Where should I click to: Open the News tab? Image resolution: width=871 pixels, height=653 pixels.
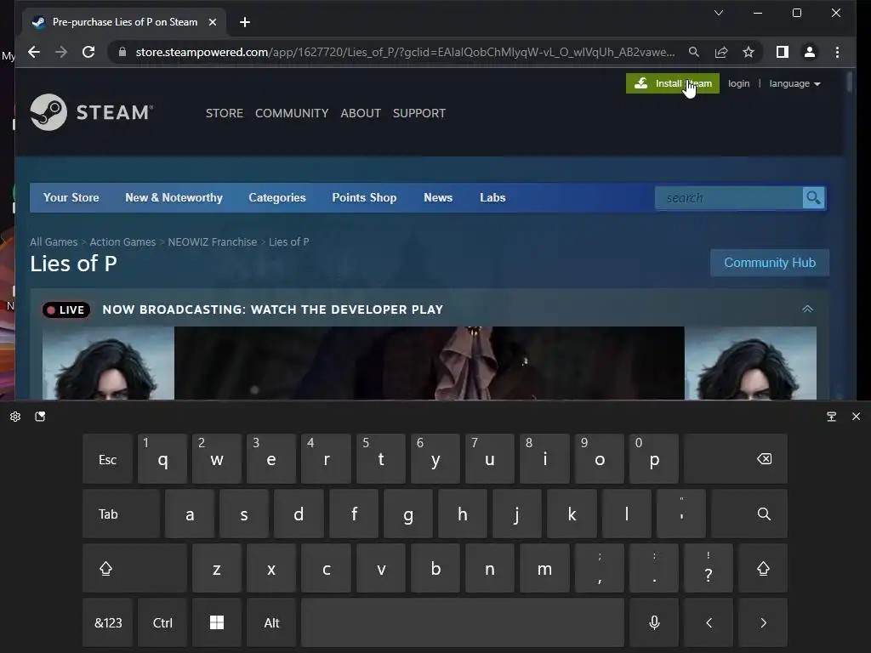[438, 197]
